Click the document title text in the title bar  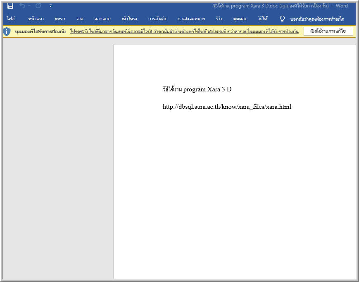[x=280, y=6]
